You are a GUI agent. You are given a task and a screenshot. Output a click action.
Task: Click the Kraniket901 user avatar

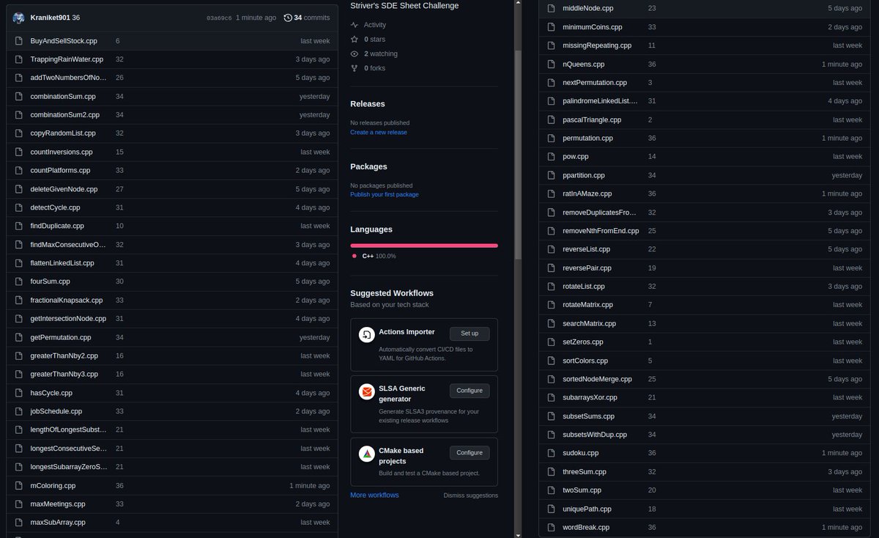tap(19, 18)
